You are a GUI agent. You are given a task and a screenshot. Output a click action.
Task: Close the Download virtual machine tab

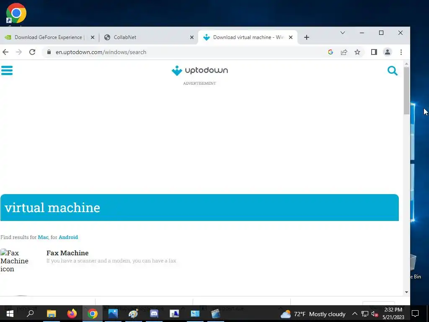click(291, 37)
